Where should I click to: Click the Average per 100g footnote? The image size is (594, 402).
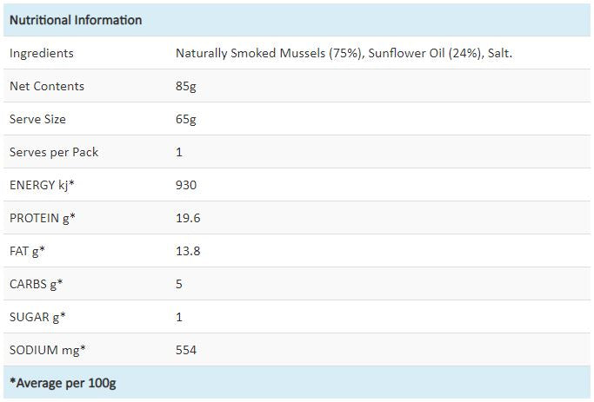(63, 383)
